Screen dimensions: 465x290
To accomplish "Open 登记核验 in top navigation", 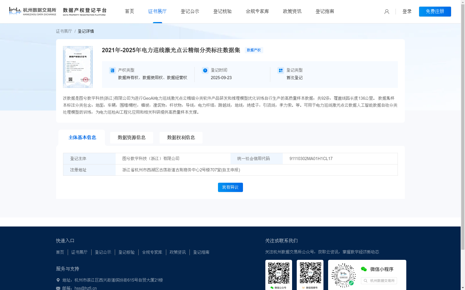I will pos(222,11).
